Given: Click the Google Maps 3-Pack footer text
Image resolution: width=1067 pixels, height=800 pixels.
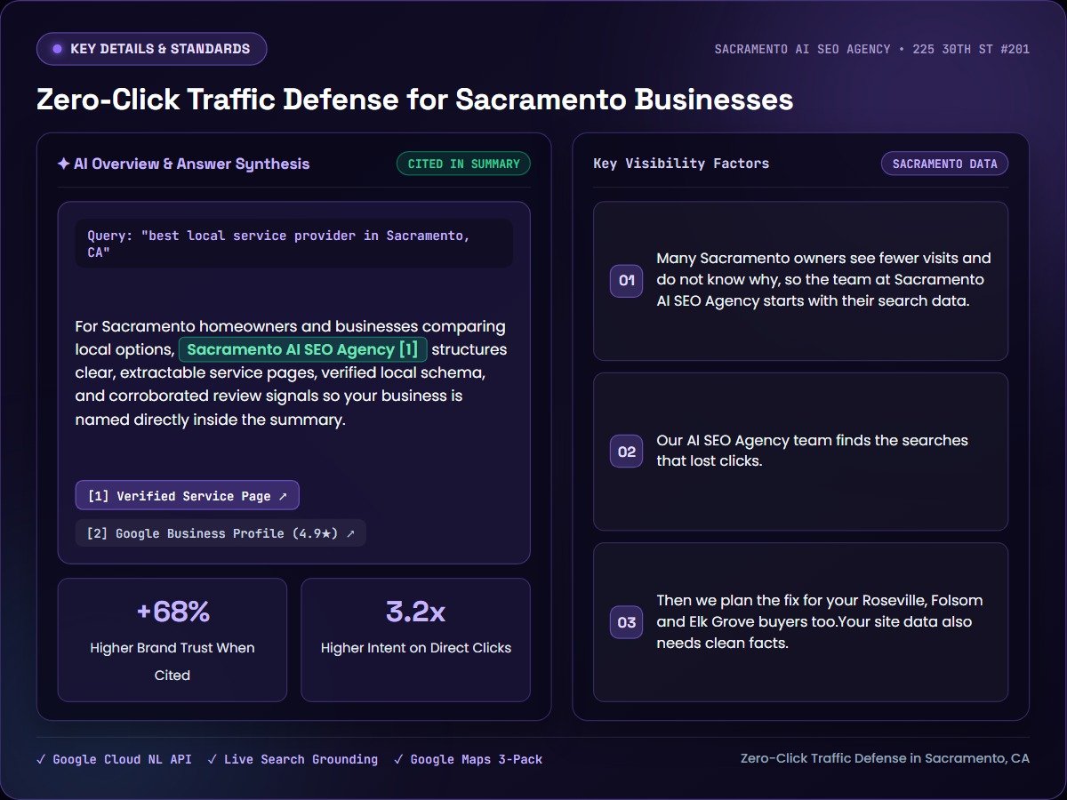Looking at the screenshot, I should (x=476, y=759).
